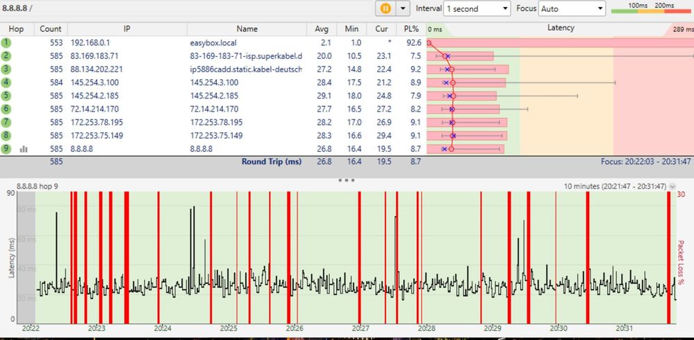Pause the trace with the orange button

click(386, 8)
